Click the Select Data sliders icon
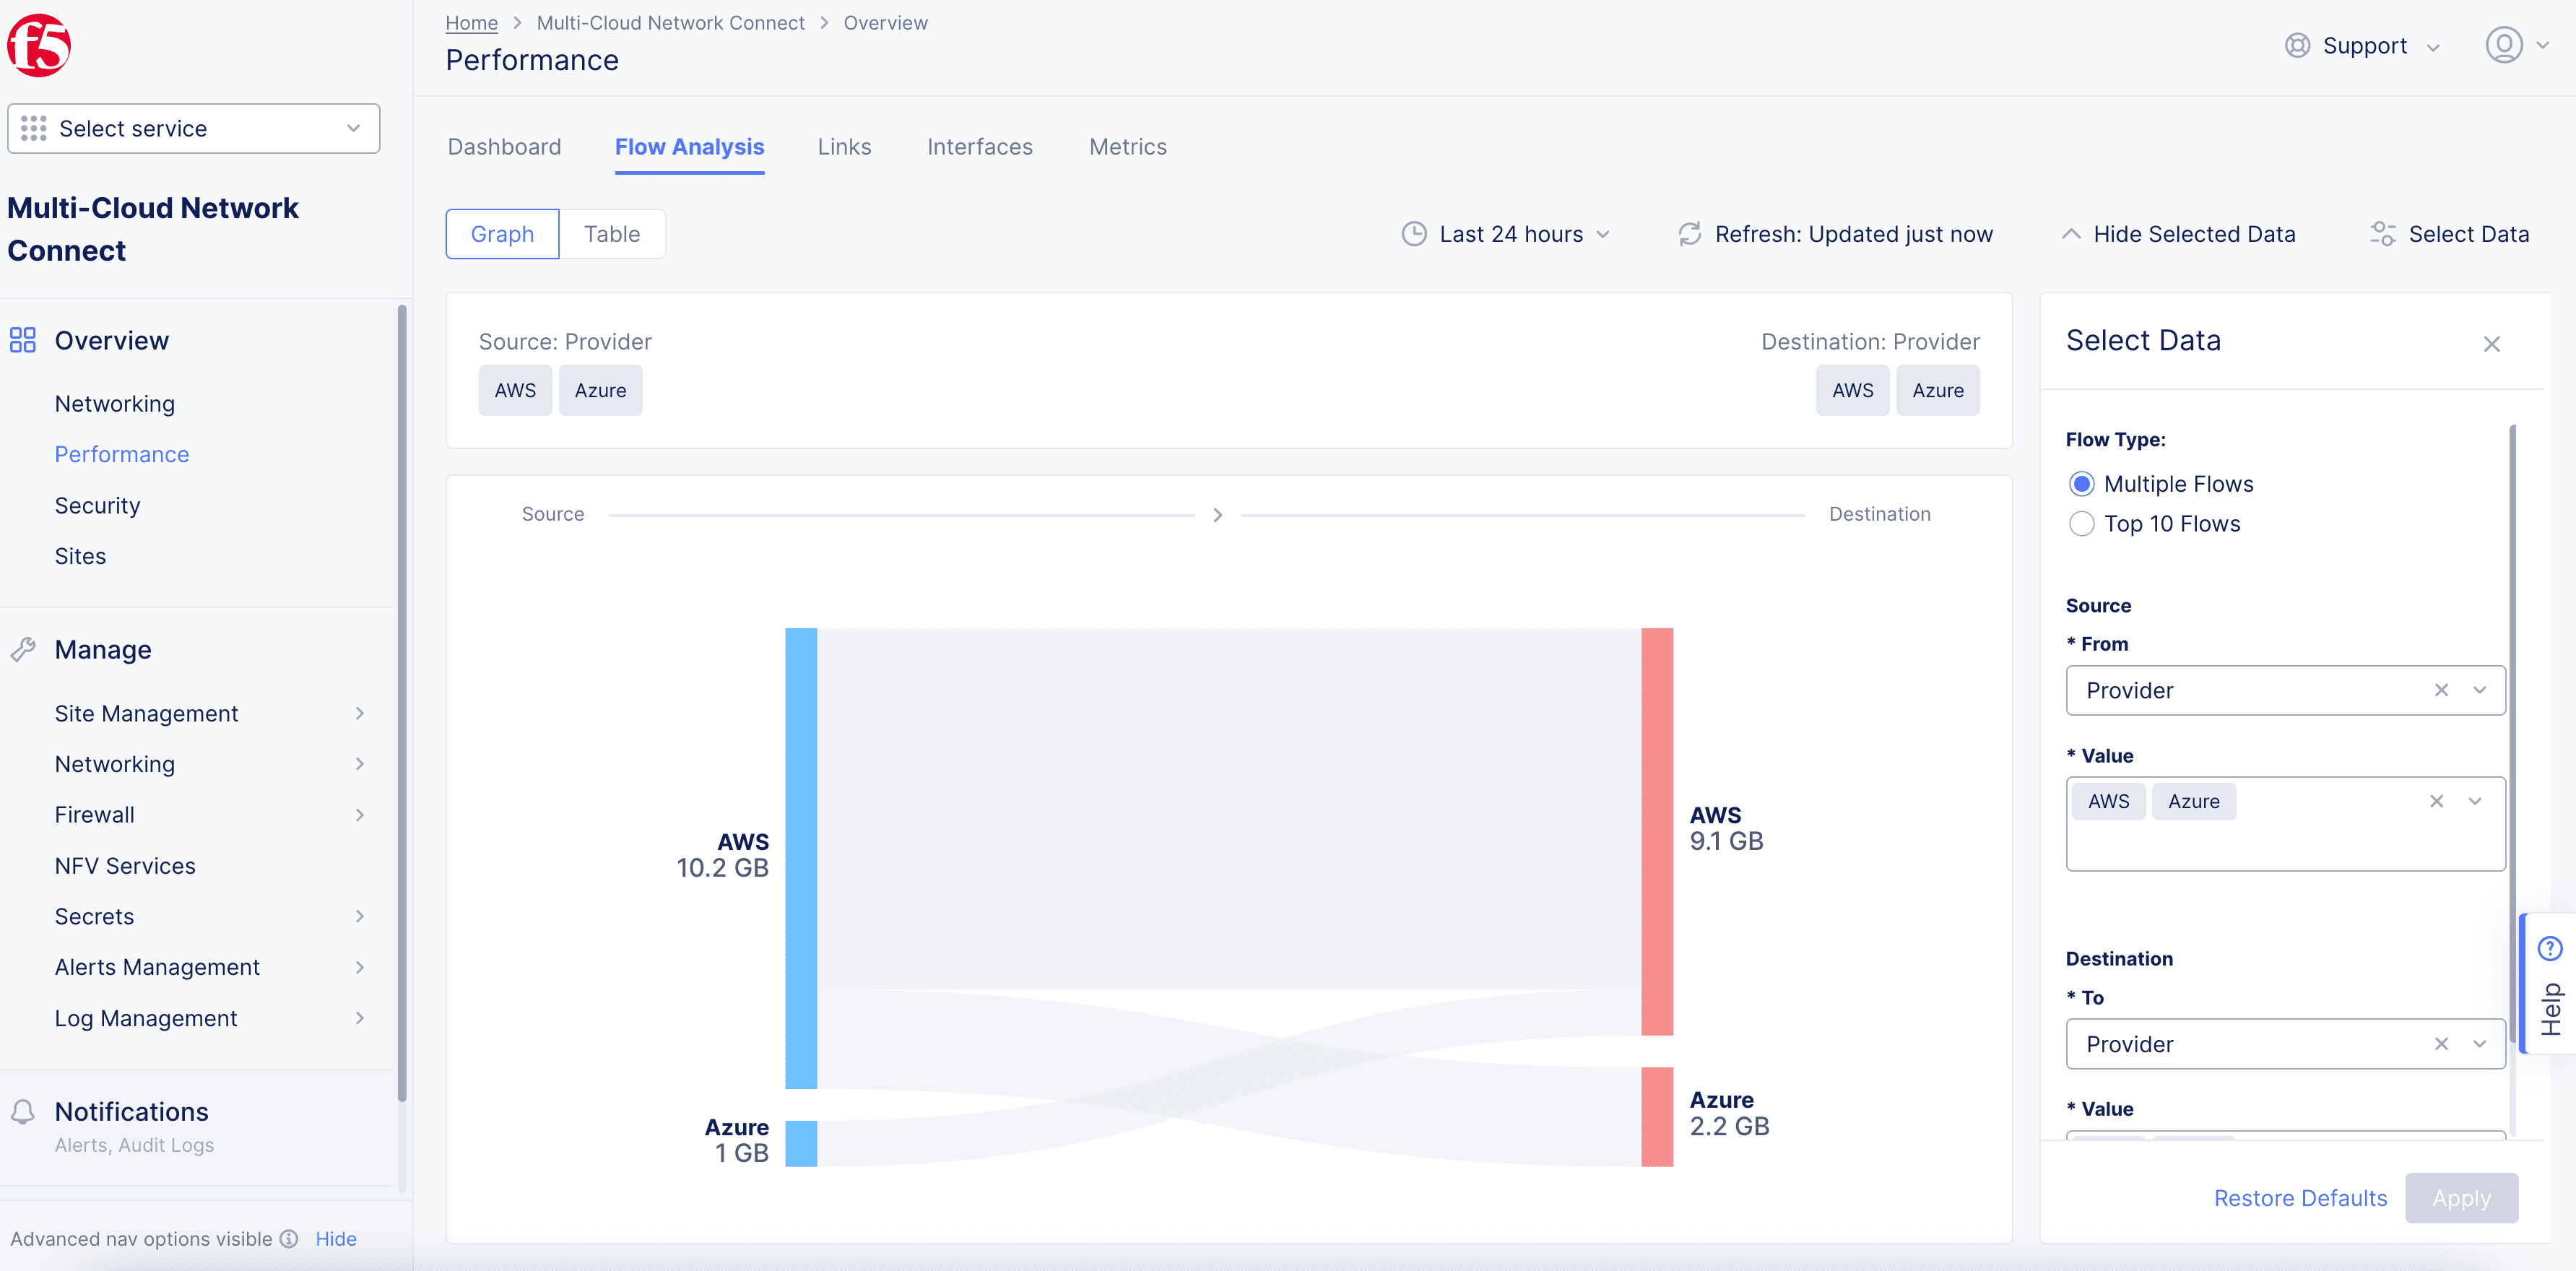Image resolution: width=2576 pixels, height=1271 pixels. 2383,234
